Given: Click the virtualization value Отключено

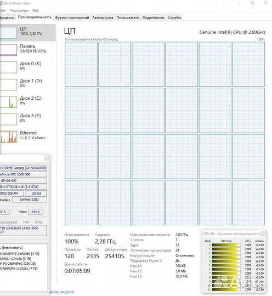Looking at the screenshot, I should coord(185,255).
